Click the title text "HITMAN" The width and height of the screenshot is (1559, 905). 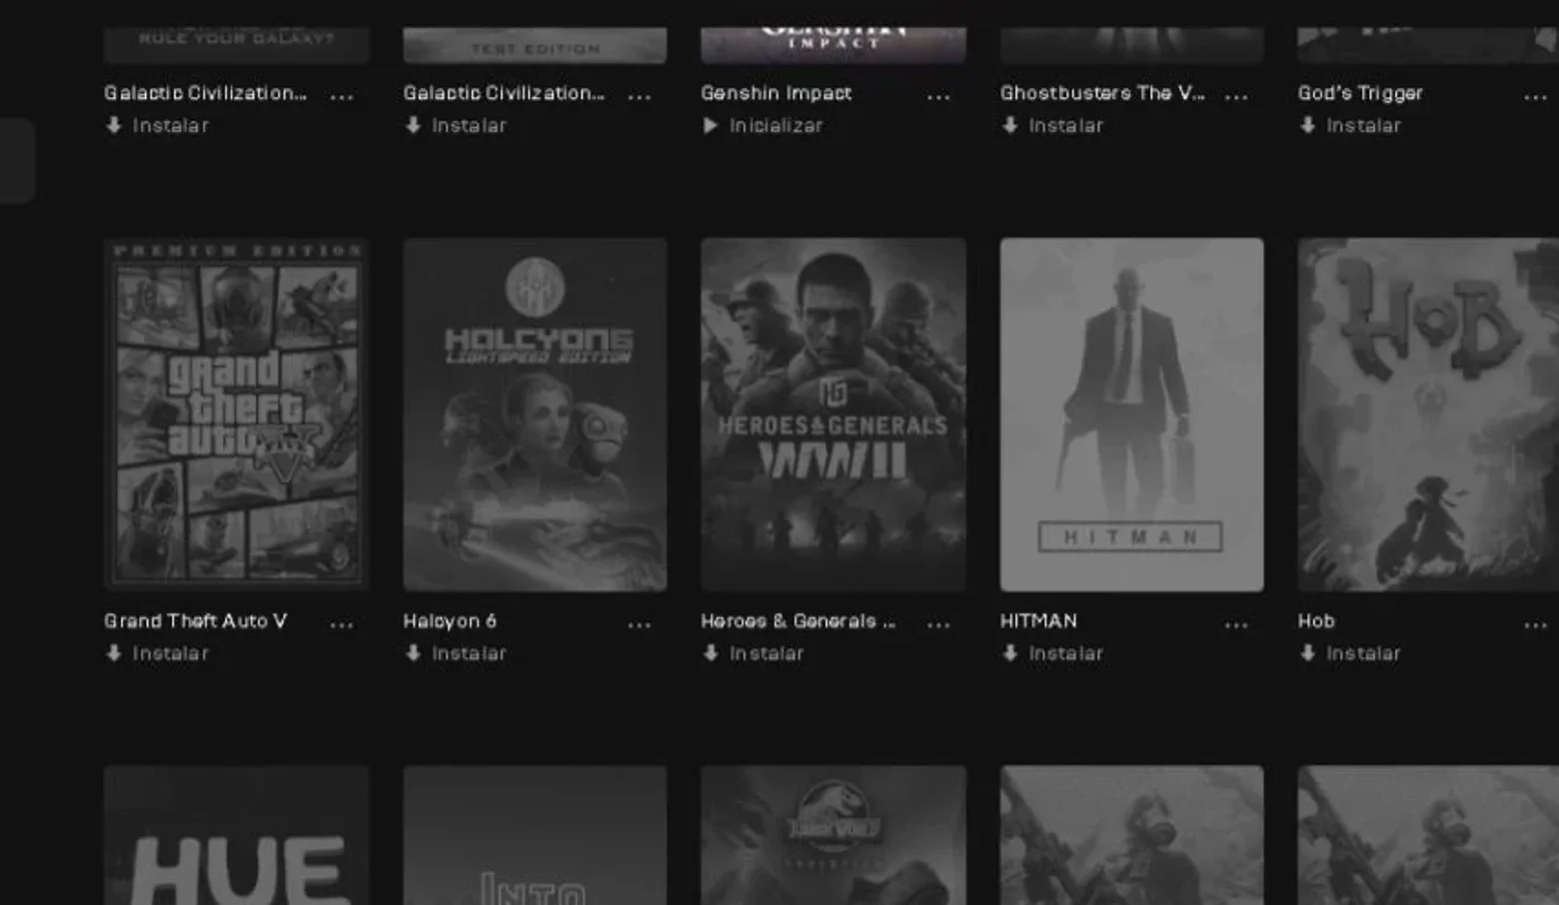1038,621
